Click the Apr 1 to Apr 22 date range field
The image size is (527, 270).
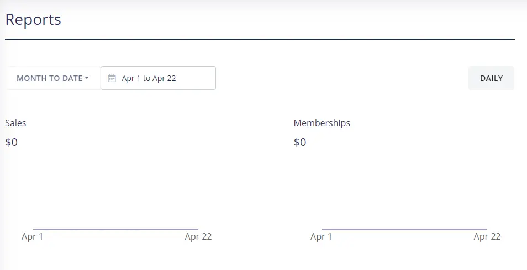coord(158,78)
